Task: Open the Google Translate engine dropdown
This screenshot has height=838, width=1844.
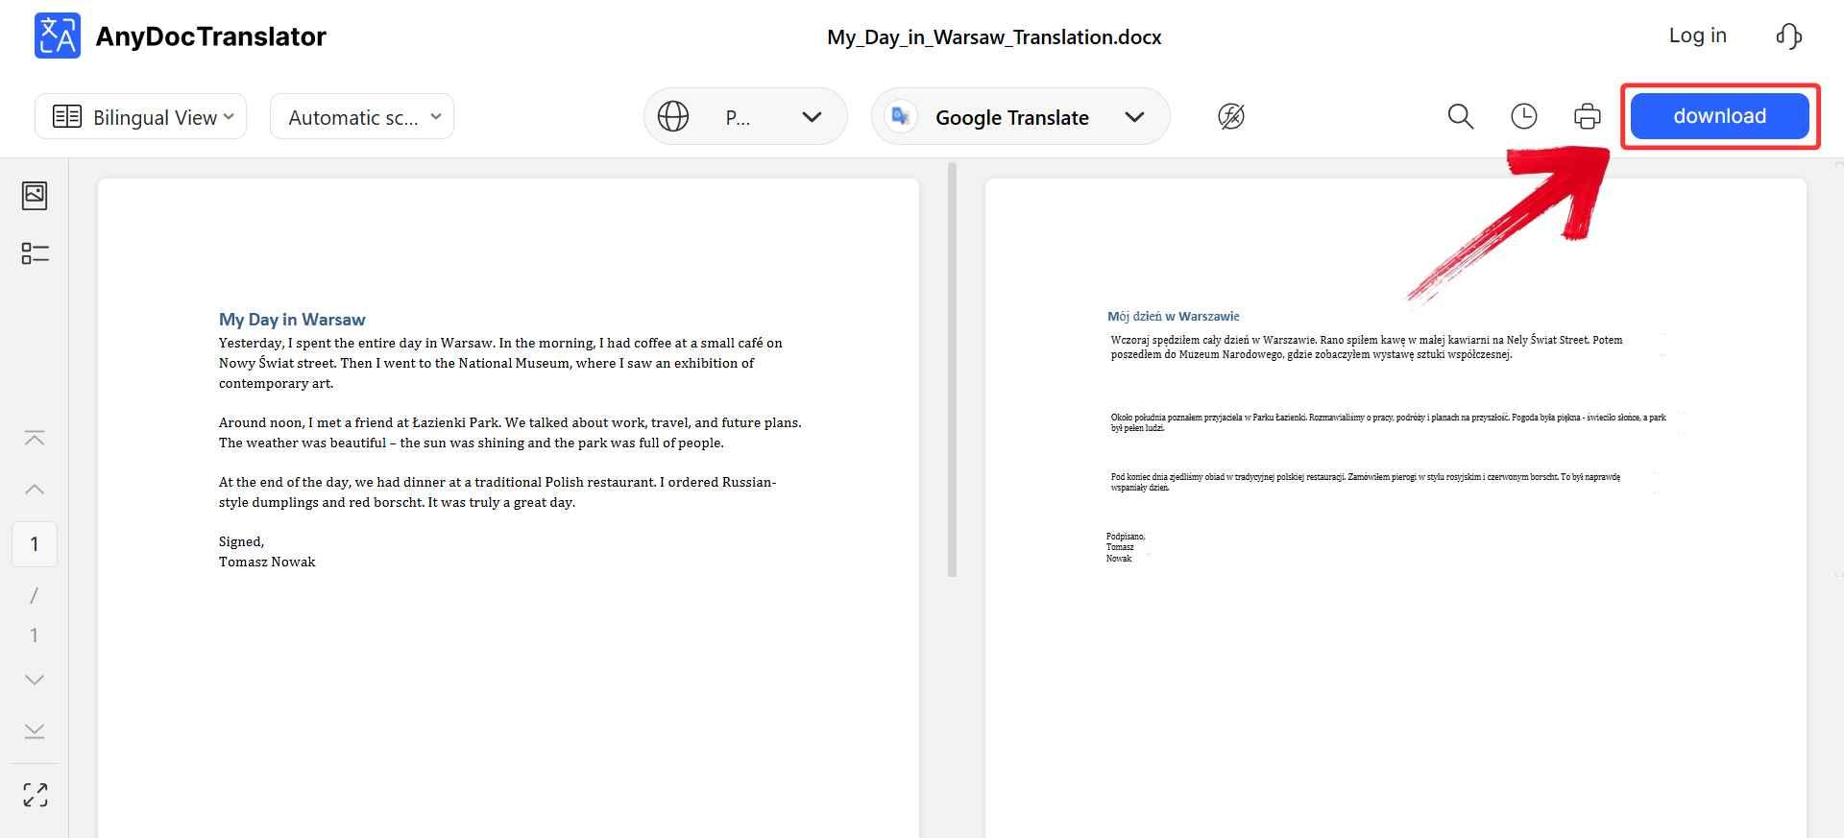Action: pyautogui.click(x=1020, y=116)
